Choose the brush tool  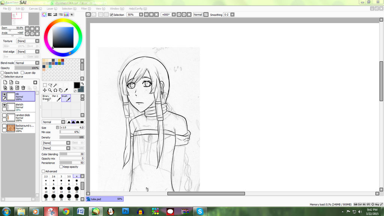point(66,98)
